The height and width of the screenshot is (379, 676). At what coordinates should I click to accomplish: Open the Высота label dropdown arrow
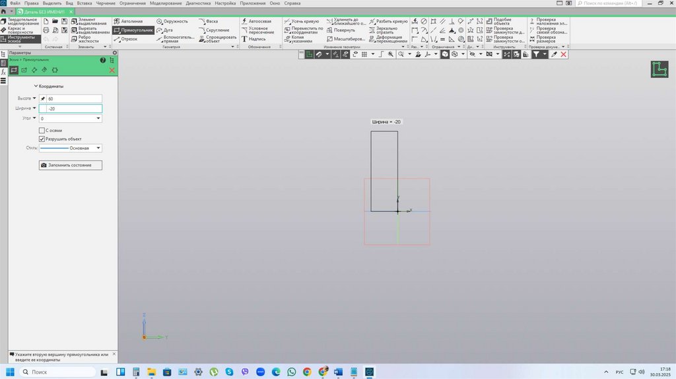pyautogui.click(x=34, y=98)
